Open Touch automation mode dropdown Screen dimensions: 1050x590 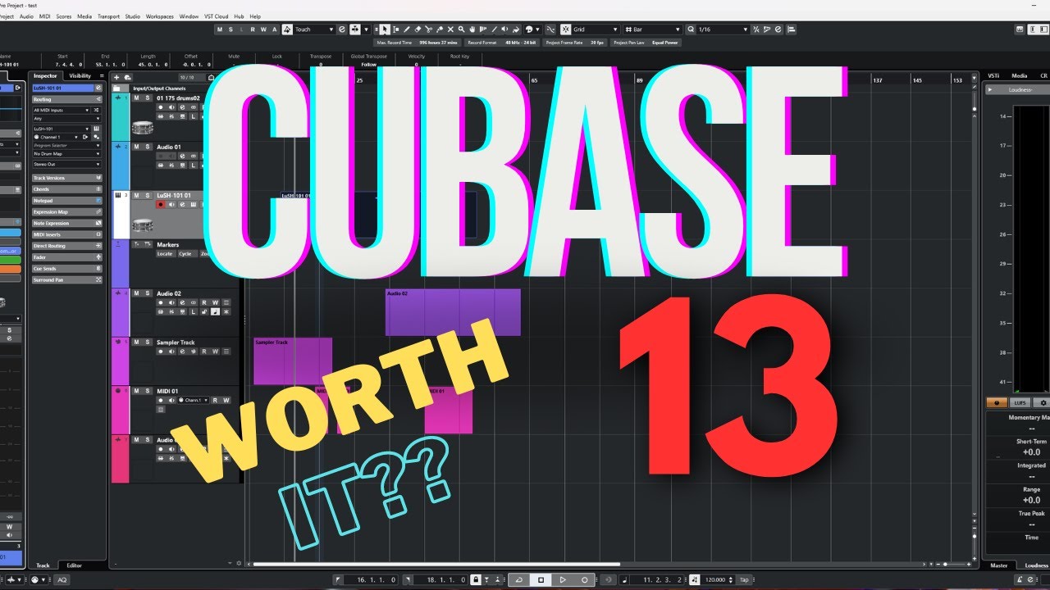313,29
